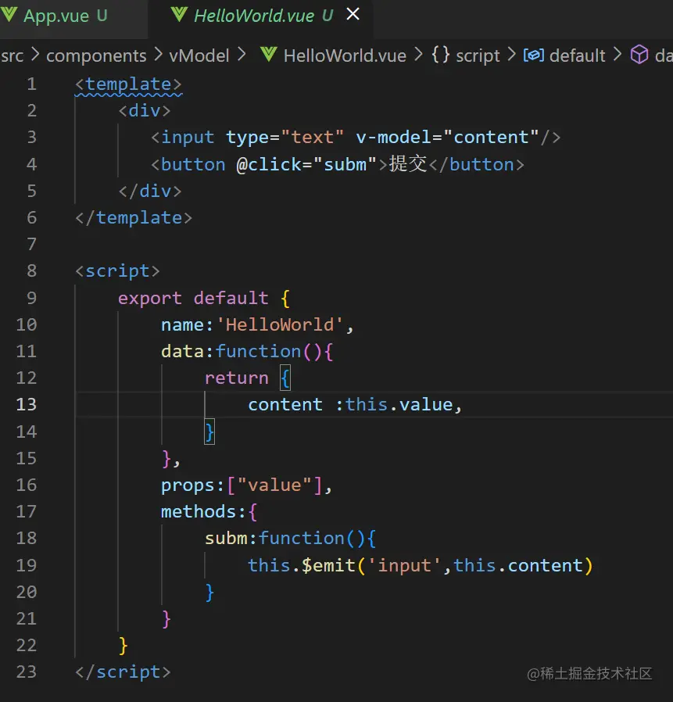Click this.content argument on line 19
Image resolution: width=673 pixels, height=702 pixels.
[518, 565]
